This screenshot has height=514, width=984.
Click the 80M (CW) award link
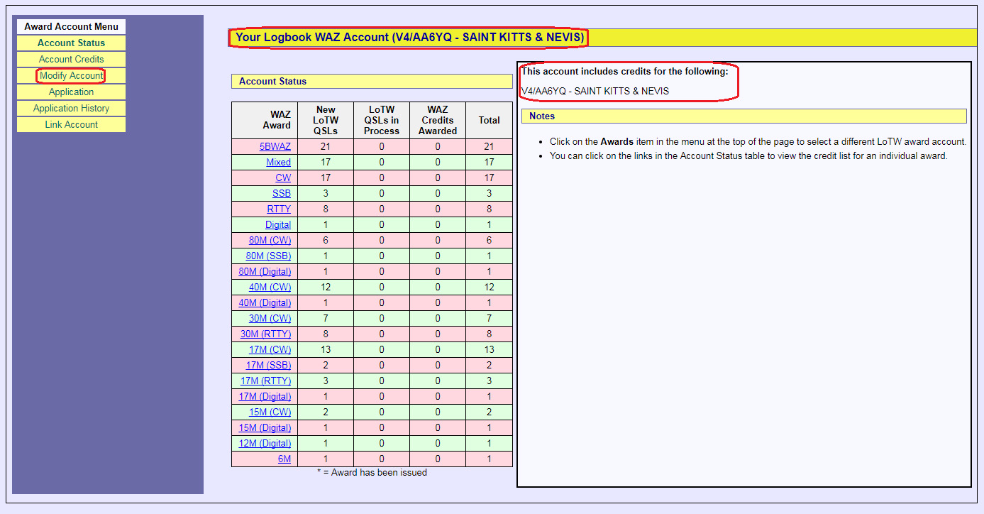click(270, 241)
